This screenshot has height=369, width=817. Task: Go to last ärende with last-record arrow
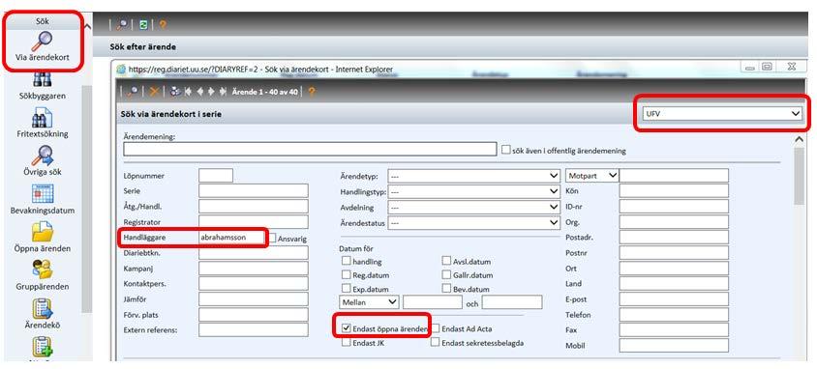point(223,91)
